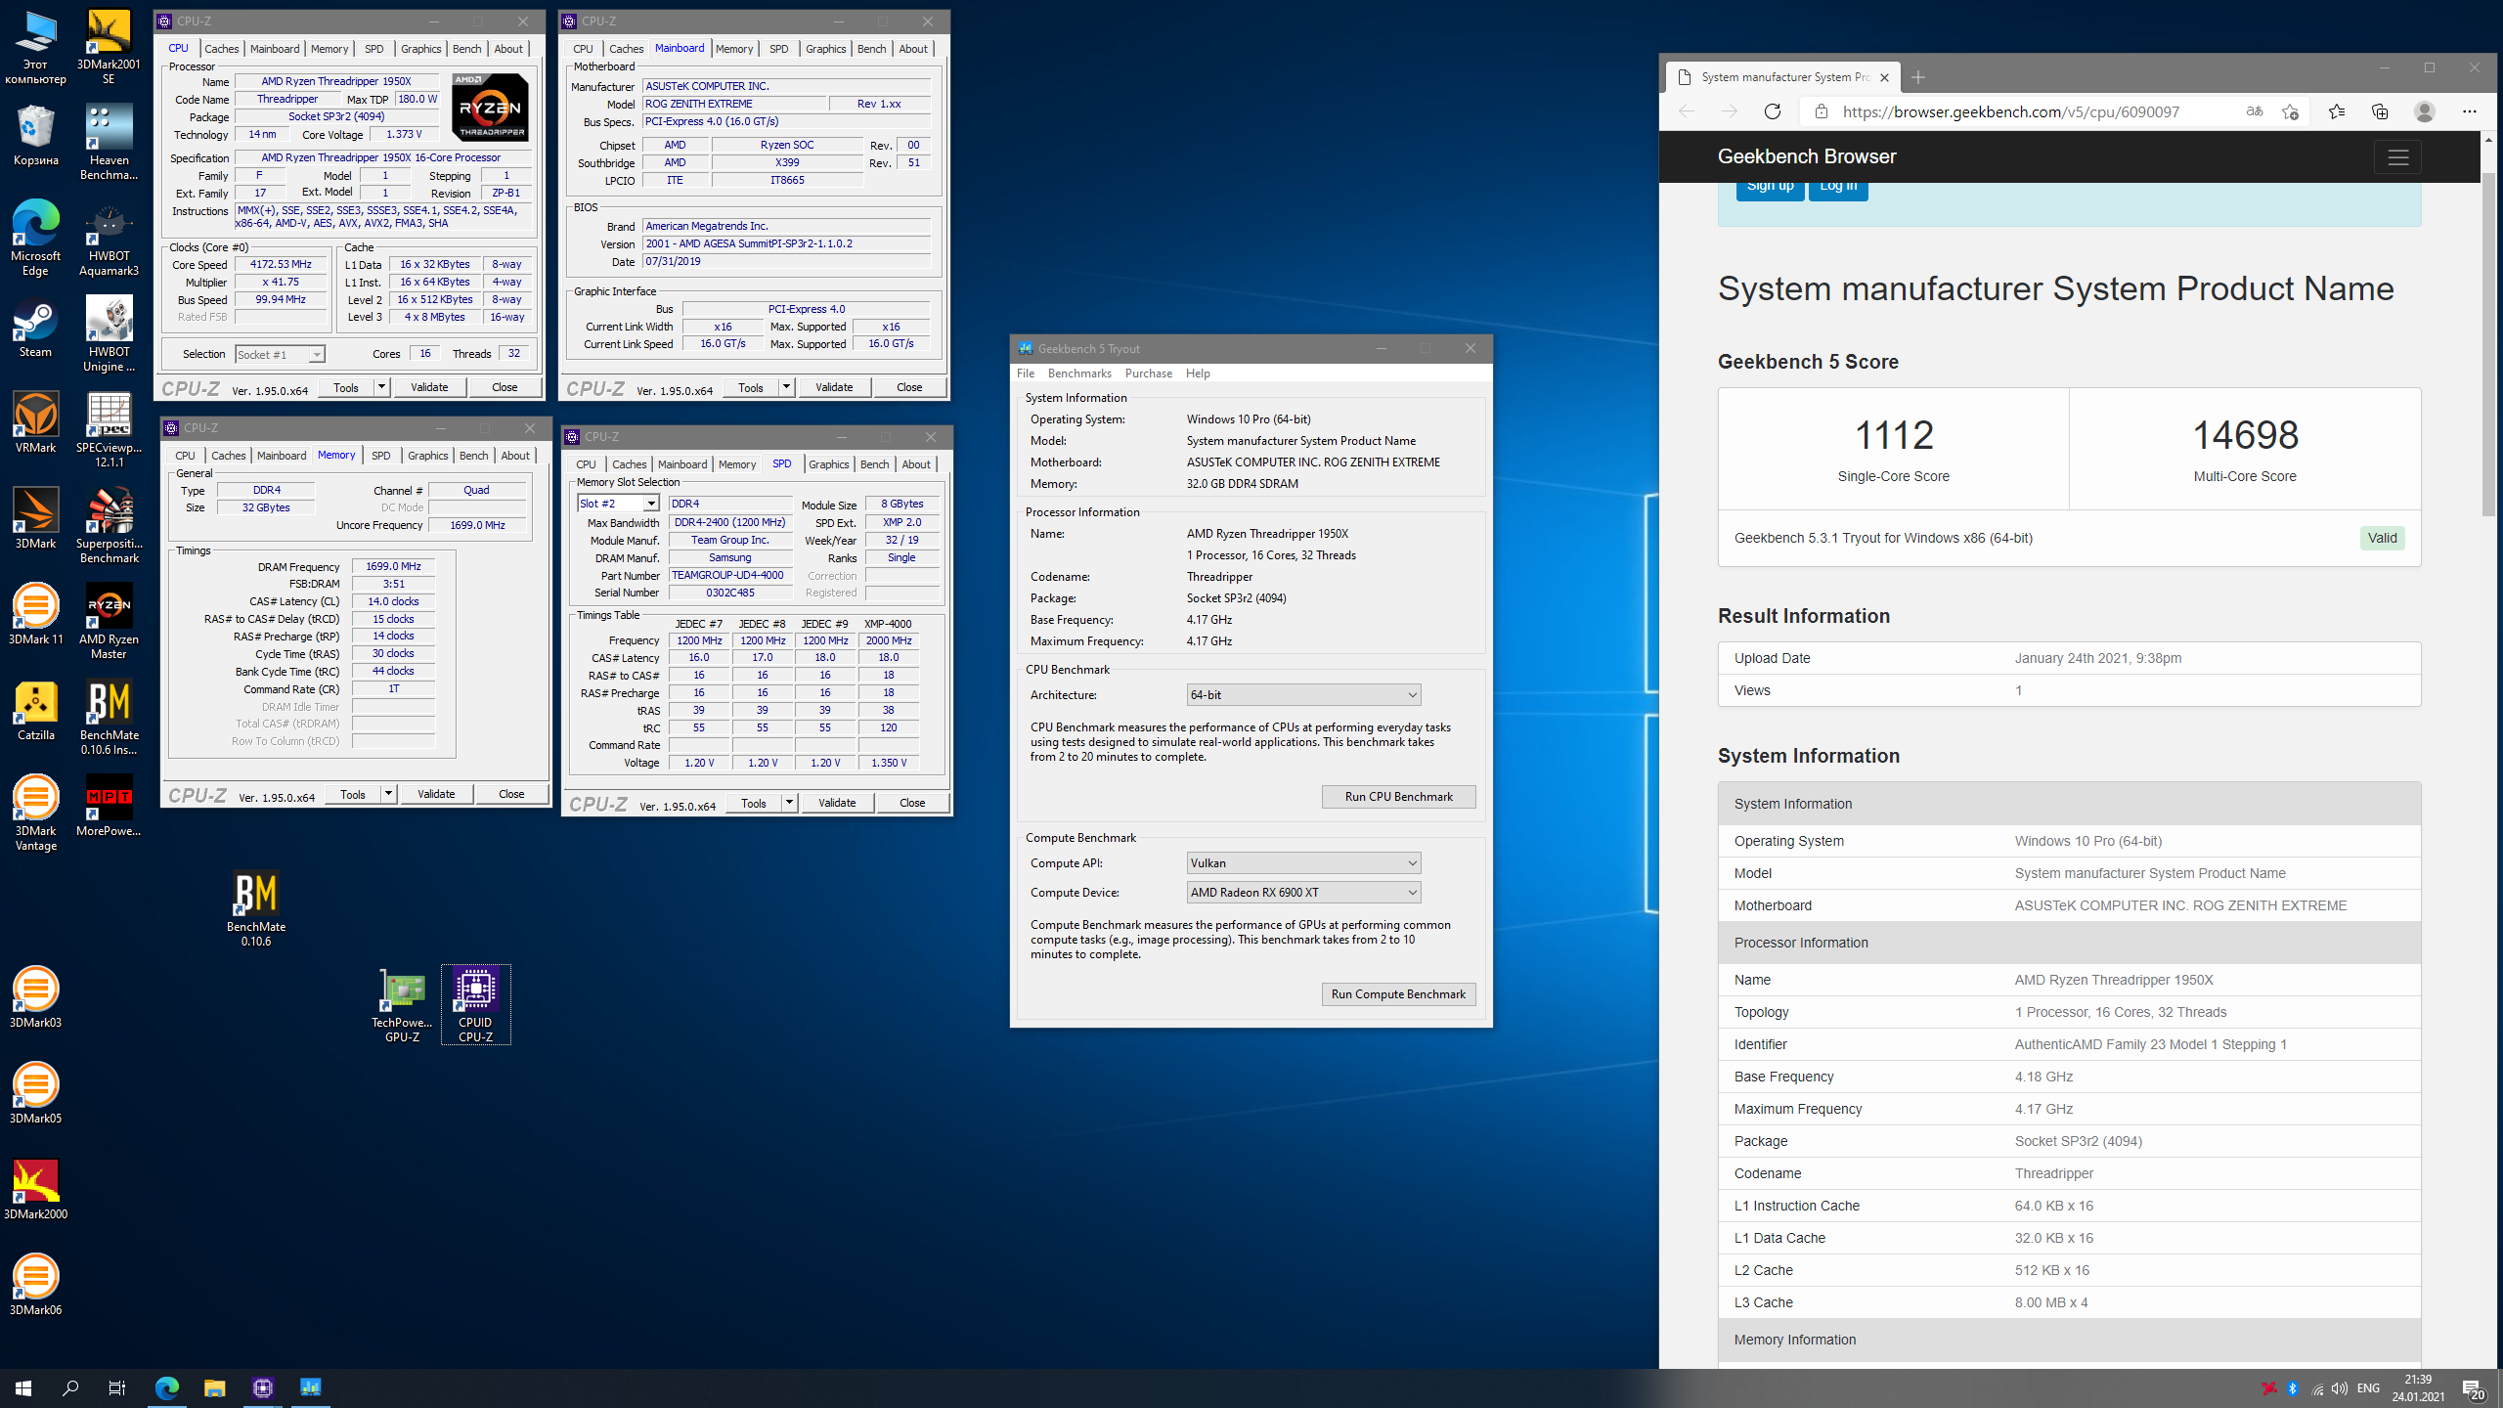
Task: Refresh the Geekbench browser page
Action: (1772, 111)
